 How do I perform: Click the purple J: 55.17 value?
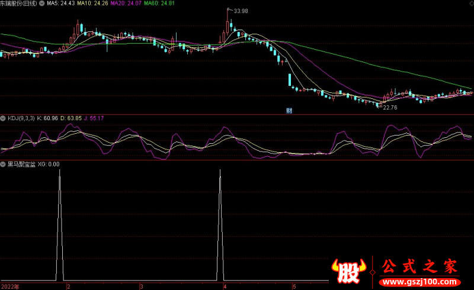93,119
